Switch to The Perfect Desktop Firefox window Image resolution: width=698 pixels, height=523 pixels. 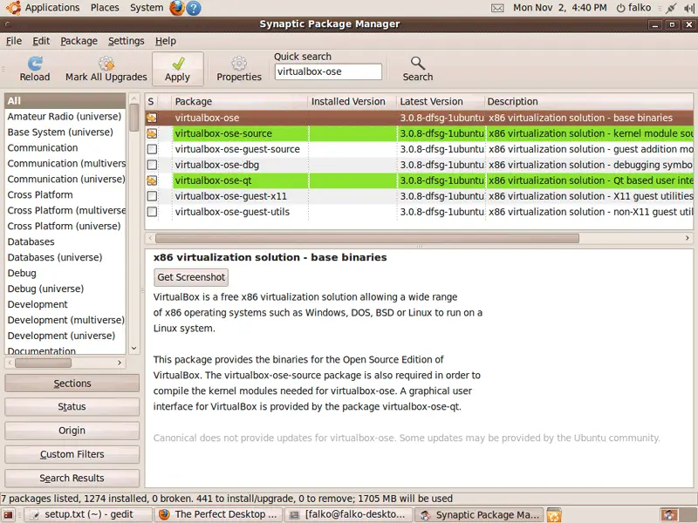(x=219, y=515)
